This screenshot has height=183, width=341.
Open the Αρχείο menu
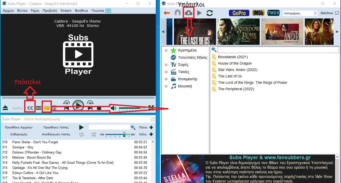click(x=8, y=11)
